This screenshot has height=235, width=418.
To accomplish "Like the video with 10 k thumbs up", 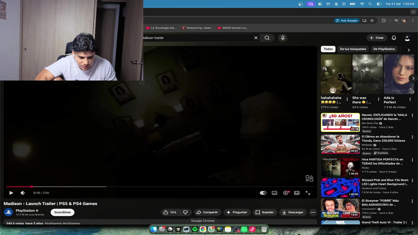I will click(x=170, y=212).
